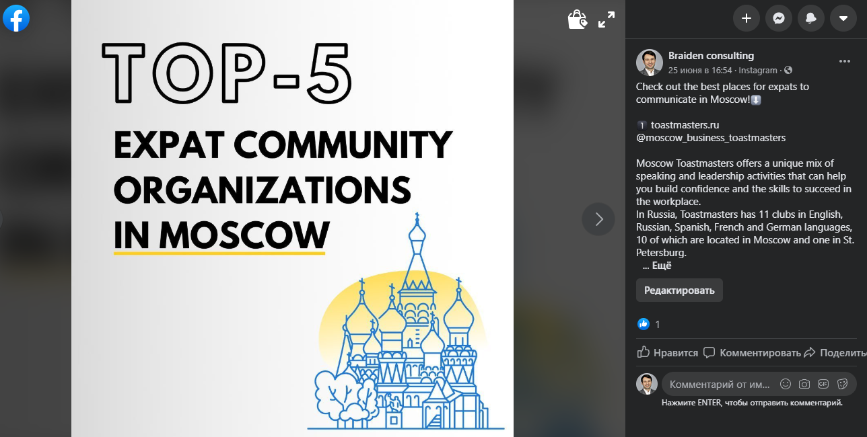Expand the account dropdown arrow
The height and width of the screenshot is (437, 867).
tap(843, 18)
